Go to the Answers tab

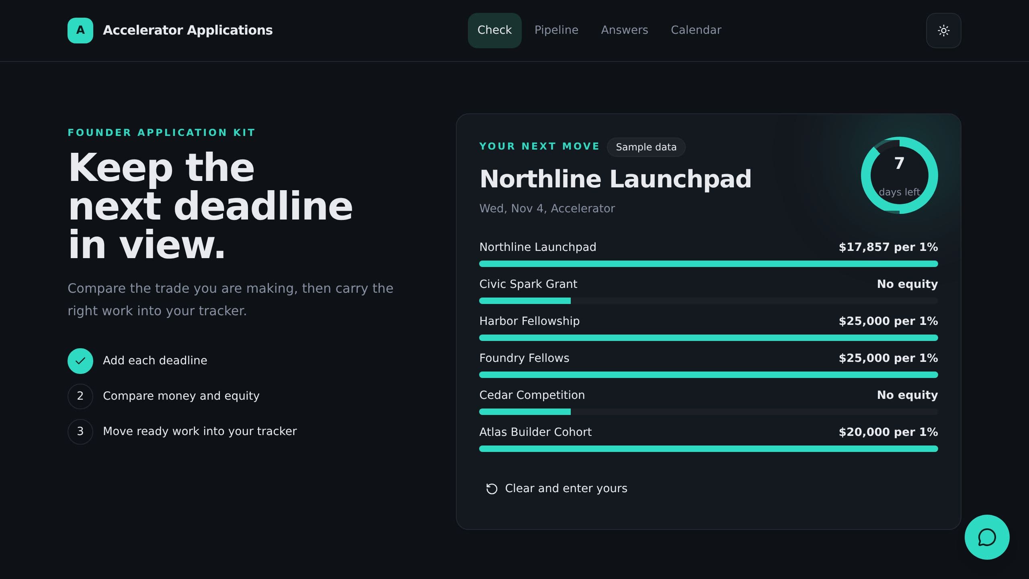click(624, 31)
